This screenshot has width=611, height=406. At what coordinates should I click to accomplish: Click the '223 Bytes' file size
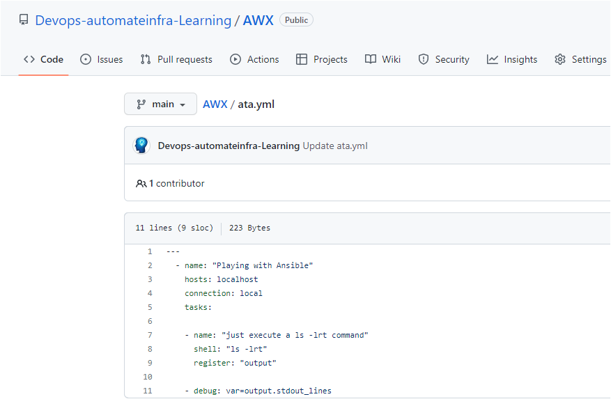tap(249, 228)
